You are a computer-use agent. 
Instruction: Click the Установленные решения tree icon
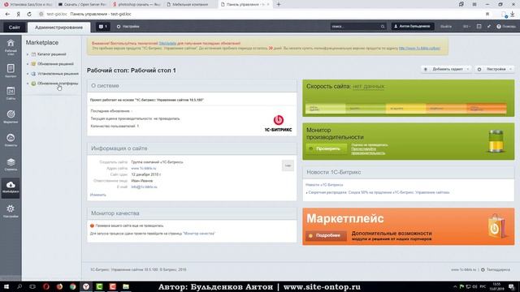pos(33,74)
